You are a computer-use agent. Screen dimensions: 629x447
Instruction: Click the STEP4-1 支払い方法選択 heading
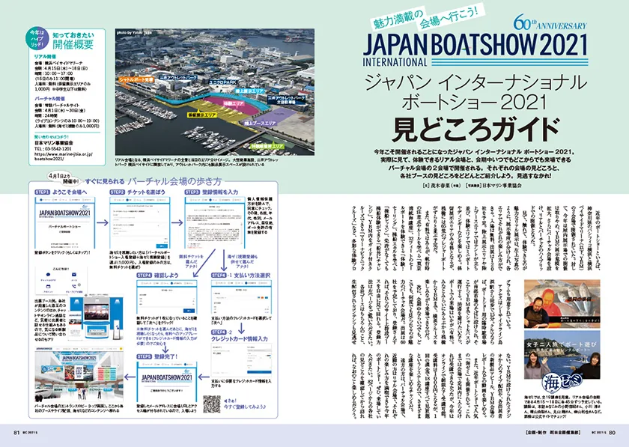(240, 276)
